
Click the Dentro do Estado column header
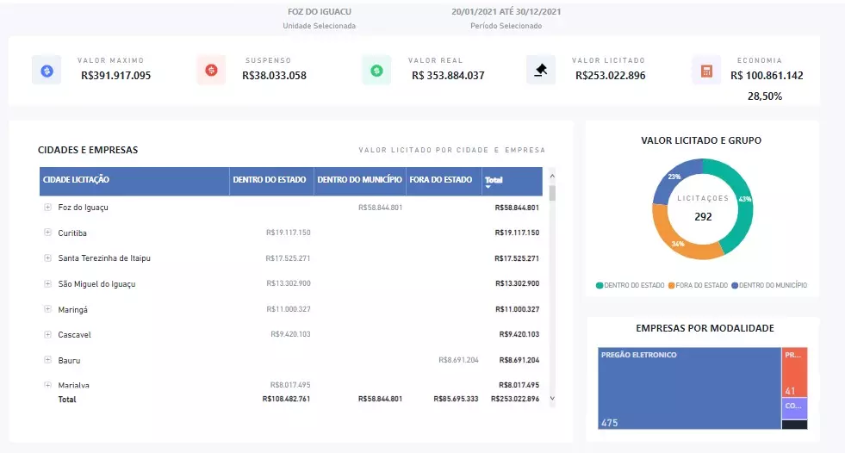pyautogui.click(x=270, y=180)
